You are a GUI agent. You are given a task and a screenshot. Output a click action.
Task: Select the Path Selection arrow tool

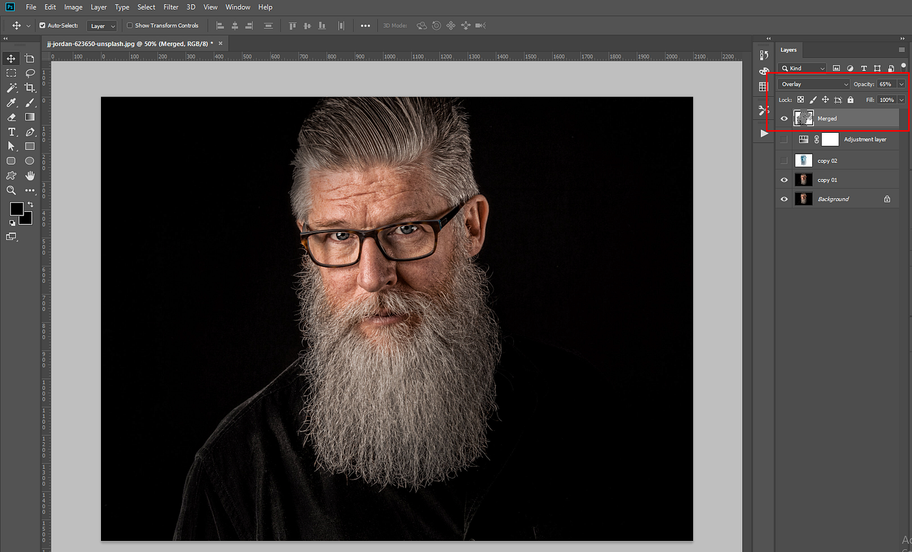click(11, 146)
